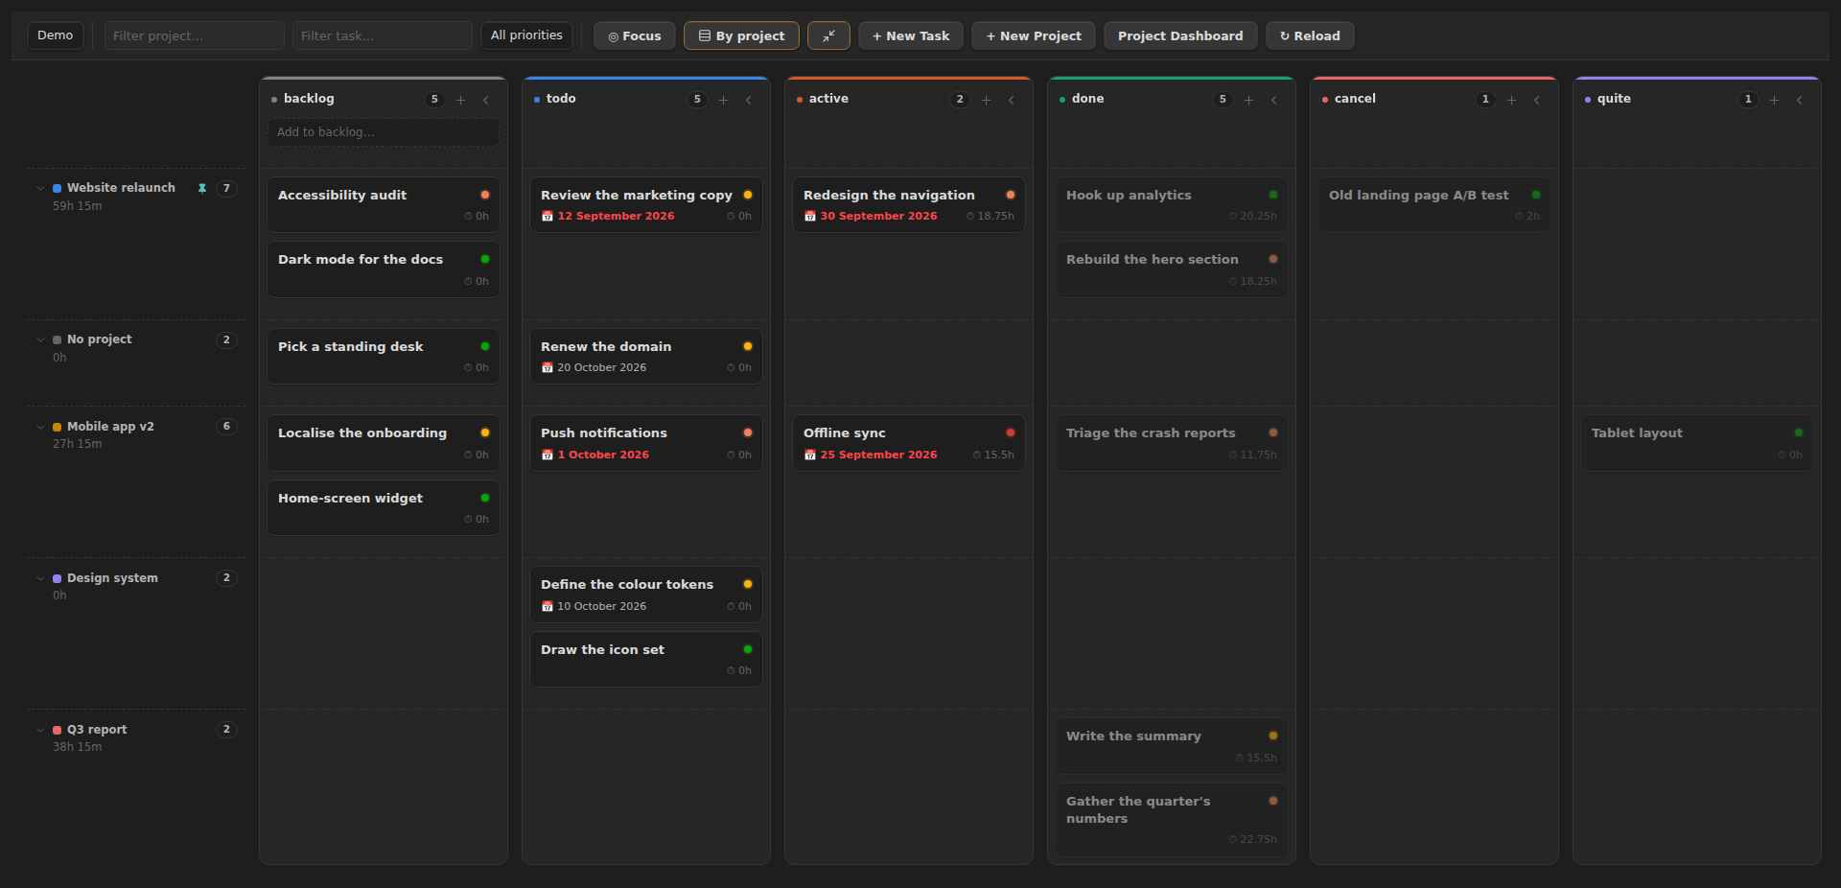Click priority dot on Tablet layout card
Viewport: 1841px width, 888px height.
point(1799,432)
